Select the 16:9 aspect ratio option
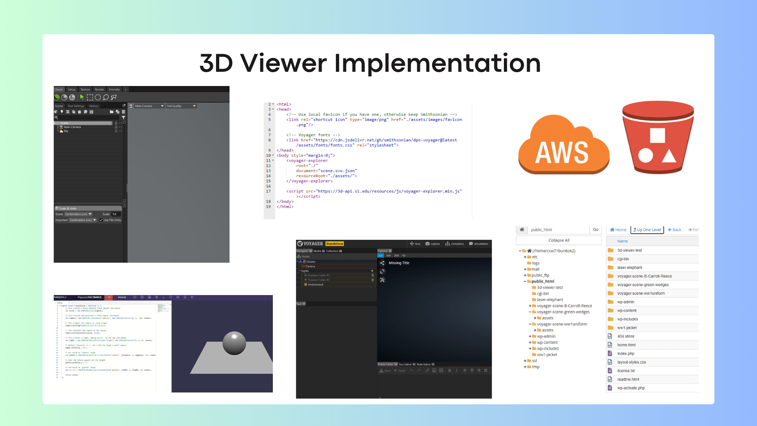 click(x=388, y=256)
